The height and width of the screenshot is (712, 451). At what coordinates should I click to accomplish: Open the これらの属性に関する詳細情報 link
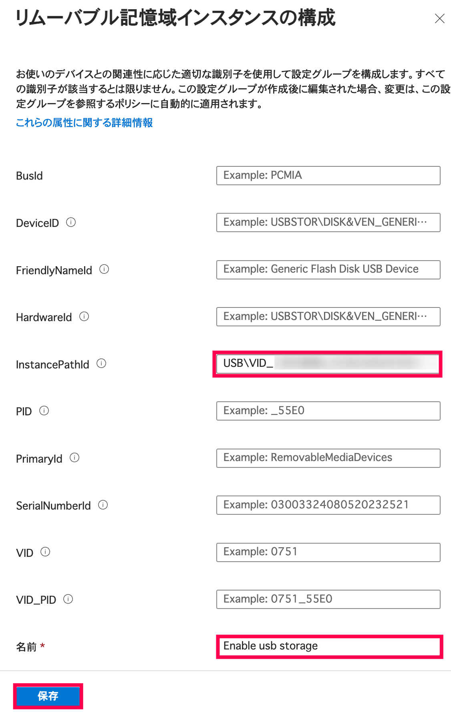(84, 123)
